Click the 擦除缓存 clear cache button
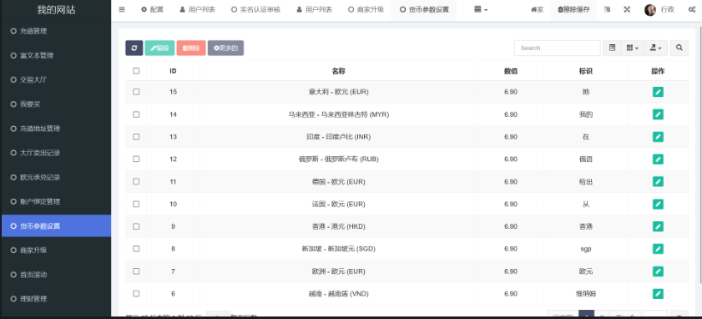The height and width of the screenshot is (319, 702). pos(573,9)
